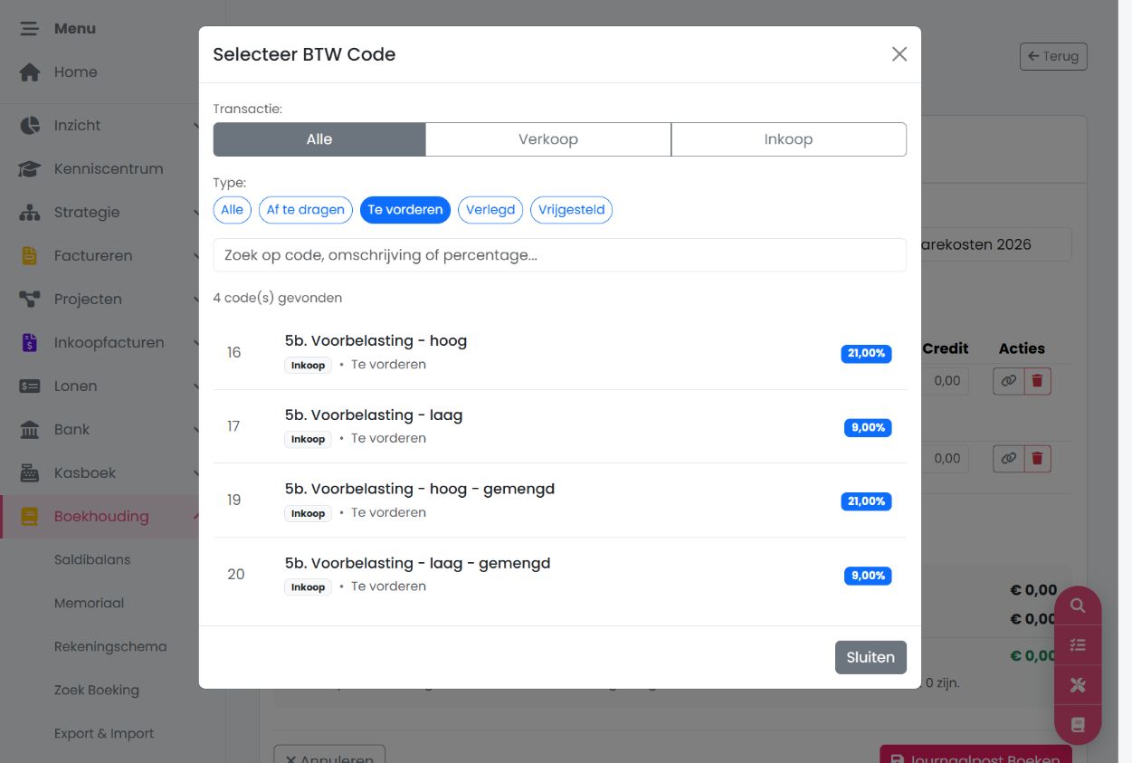Click the Sluiten button
The height and width of the screenshot is (763, 1132).
(x=870, y=657)
